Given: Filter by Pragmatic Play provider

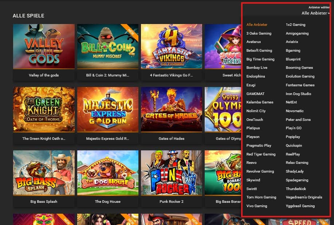Looking at the screenshot, I should 259,146.
